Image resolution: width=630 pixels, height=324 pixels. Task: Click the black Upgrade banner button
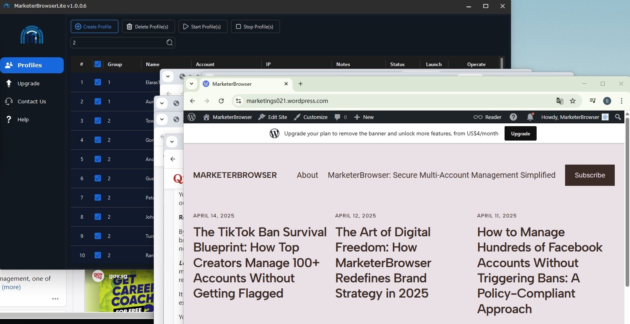[521, 134]
